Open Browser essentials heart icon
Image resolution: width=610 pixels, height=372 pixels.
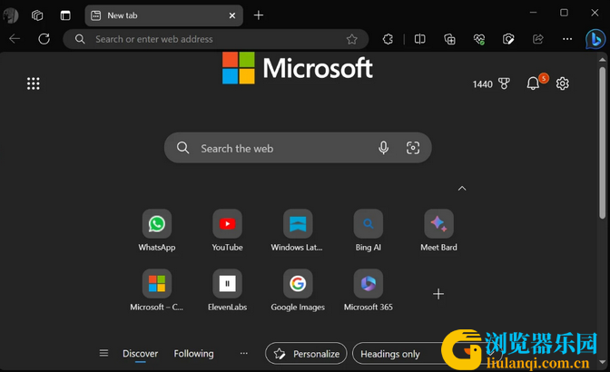(x=479, y=39)
